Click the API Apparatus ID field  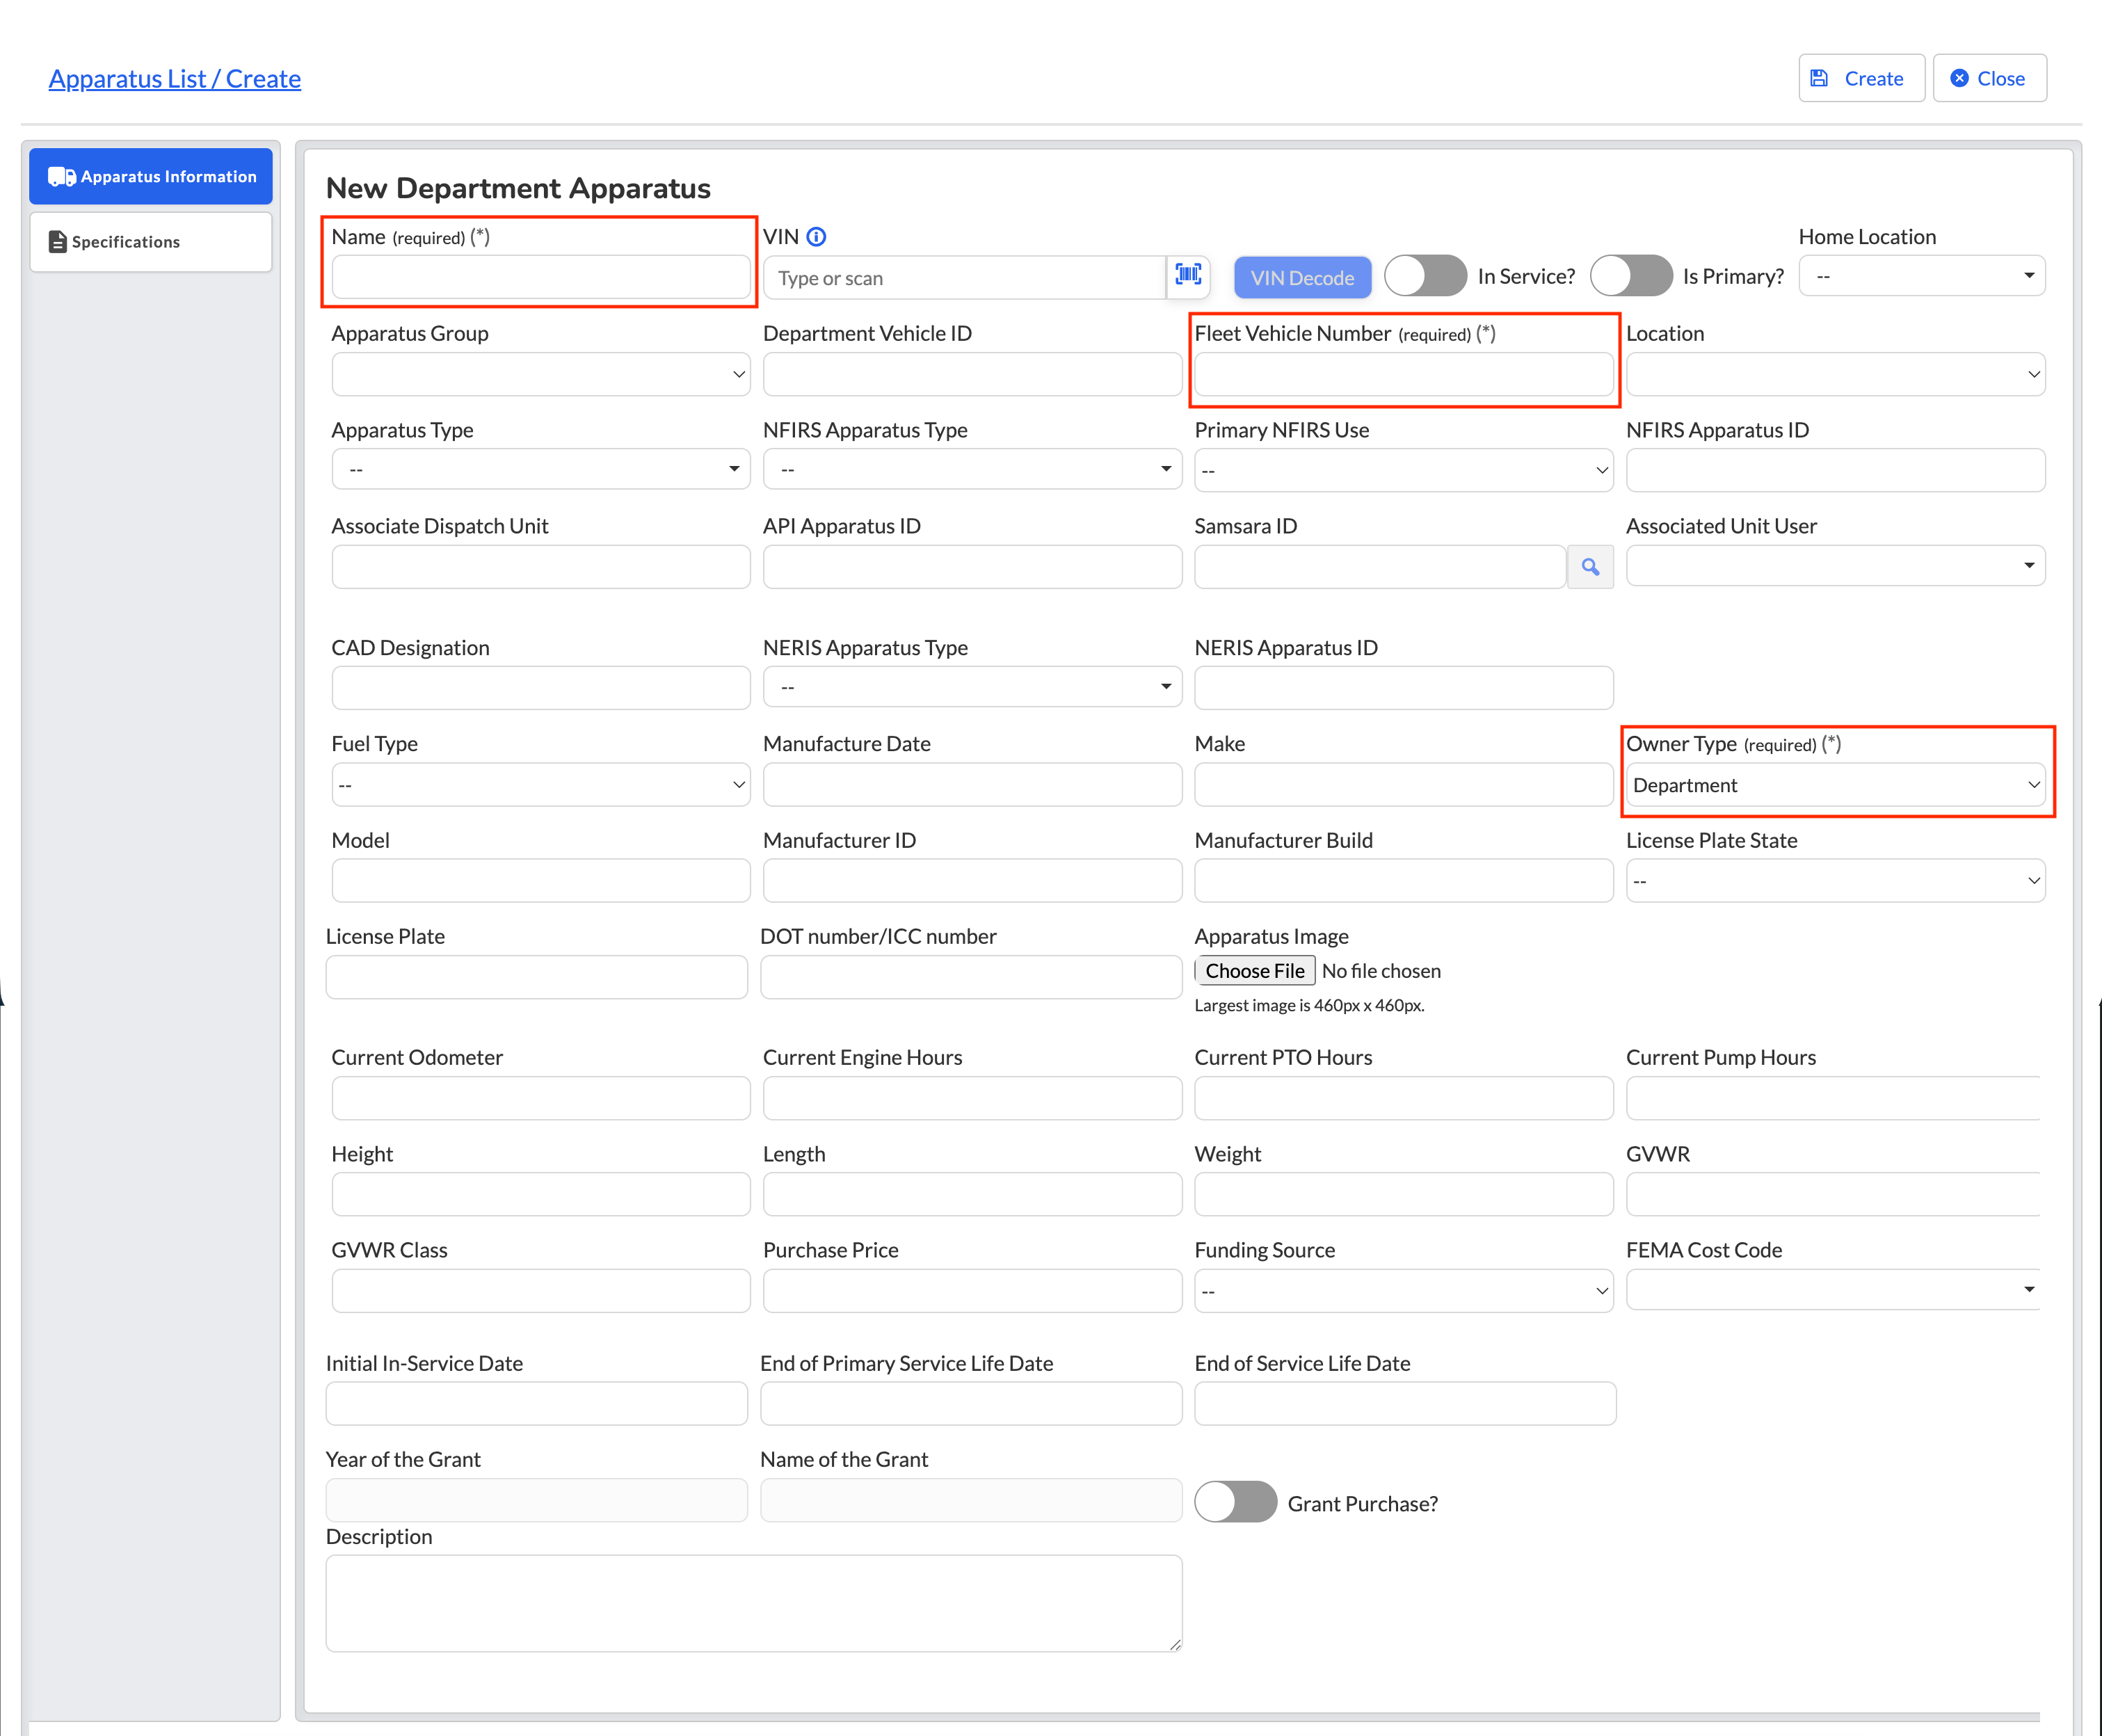[972, 567]
